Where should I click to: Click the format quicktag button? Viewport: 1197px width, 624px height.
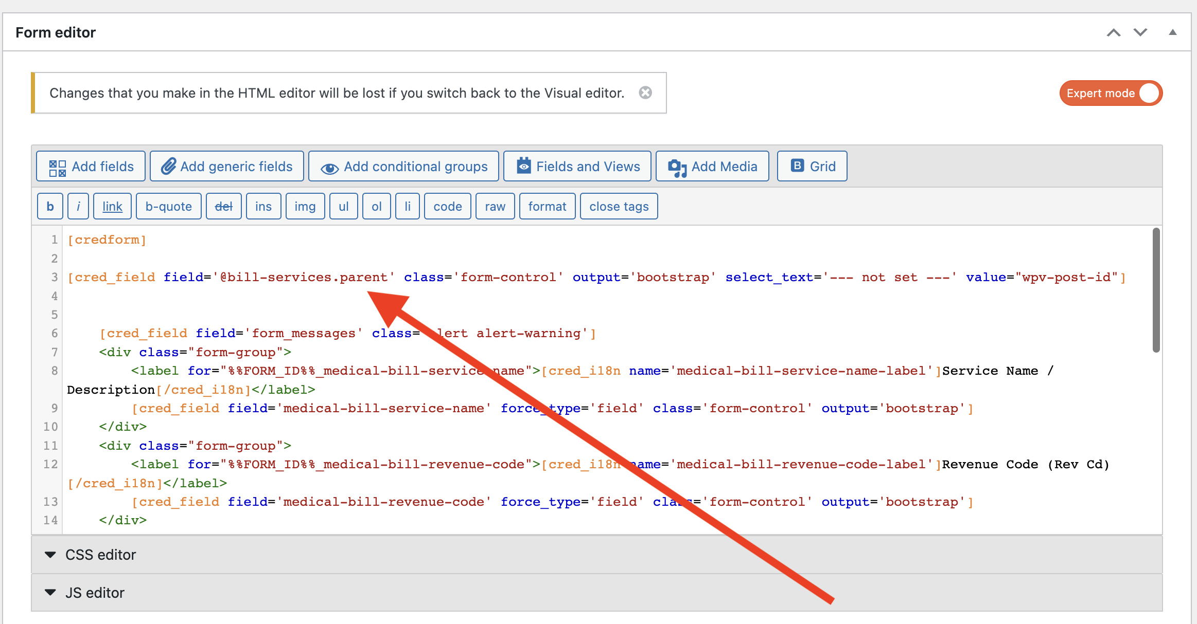pos(548,206)
